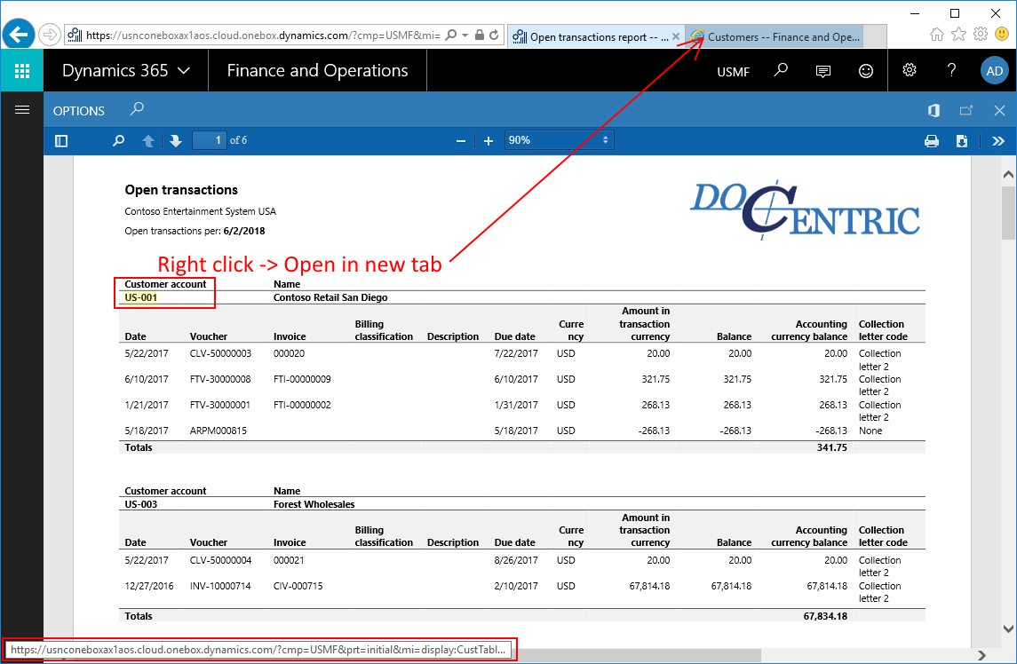Expand the hamburger navigation pane
This screenshot has height=664, width=1017.
[x=22, y=109]
